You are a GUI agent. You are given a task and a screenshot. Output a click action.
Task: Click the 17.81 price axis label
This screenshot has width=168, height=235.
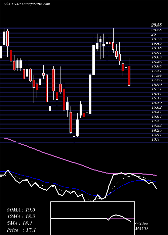157,71
